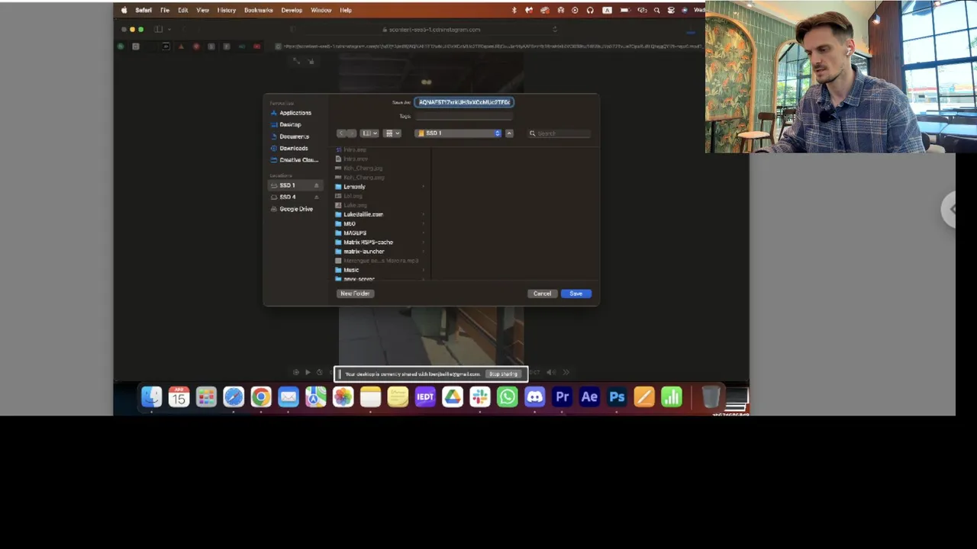Click the Save button
Screen dimensions: 977x549
[576, 294]
